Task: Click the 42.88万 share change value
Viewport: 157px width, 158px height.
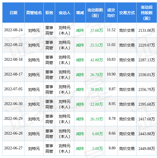Action: click(96, 60)
